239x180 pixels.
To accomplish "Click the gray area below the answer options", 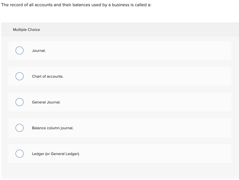I will (x=119, y=170).
